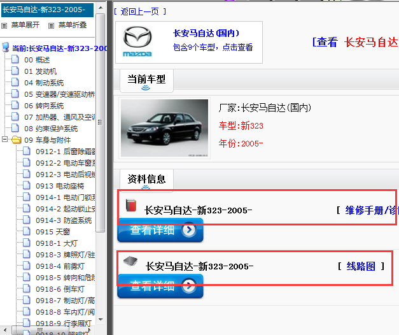Open tree item 0918-3 牌照灯/驻车灯
399x335 pixels.
tap(66, 255)
